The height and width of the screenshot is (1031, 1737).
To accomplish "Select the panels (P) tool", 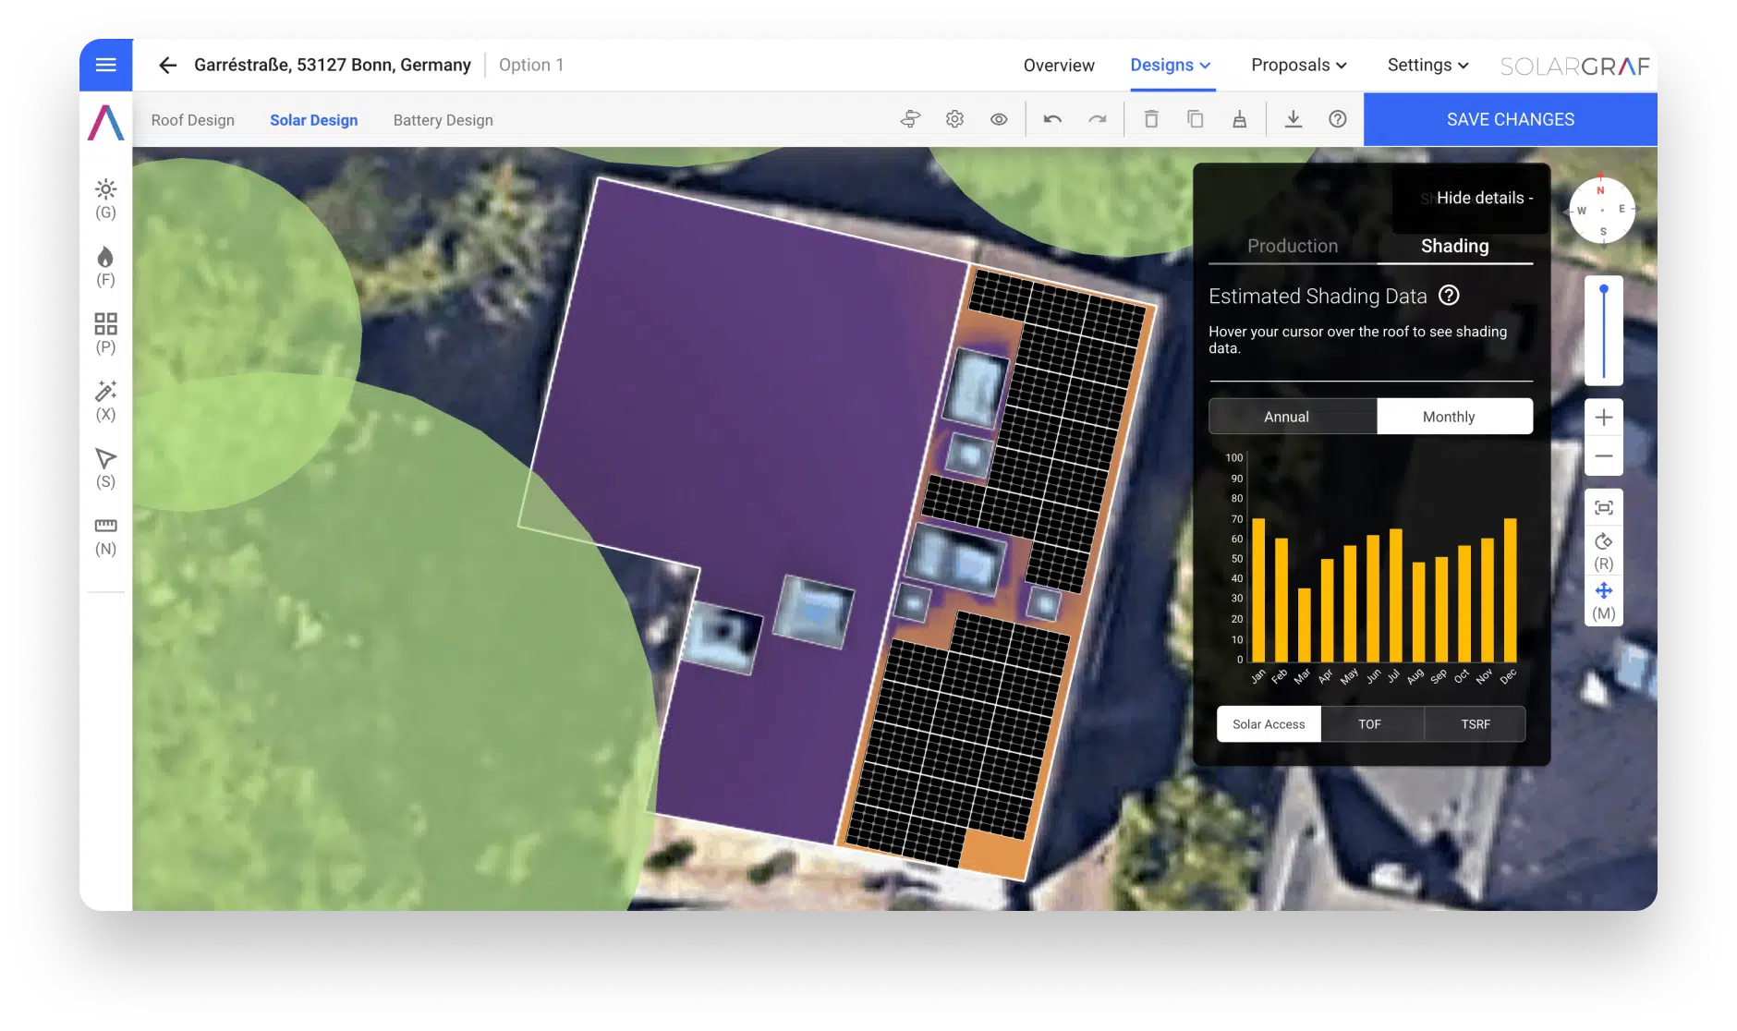I will [105, 334].
